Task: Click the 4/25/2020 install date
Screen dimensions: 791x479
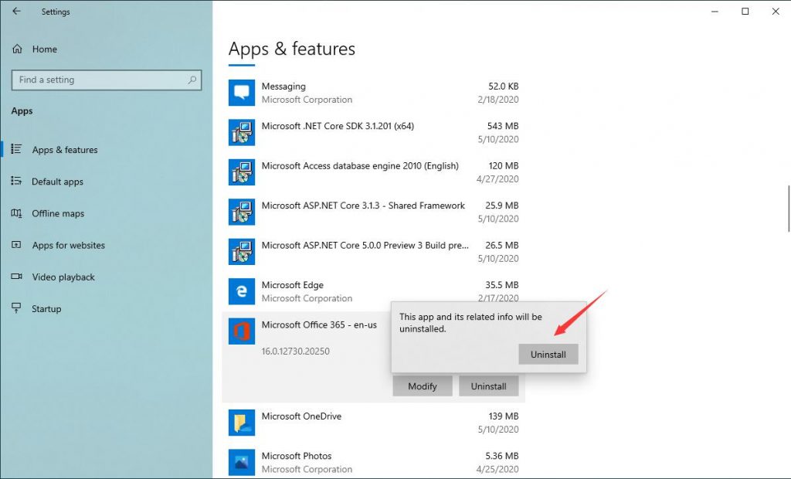Action: tap(497, 469)
